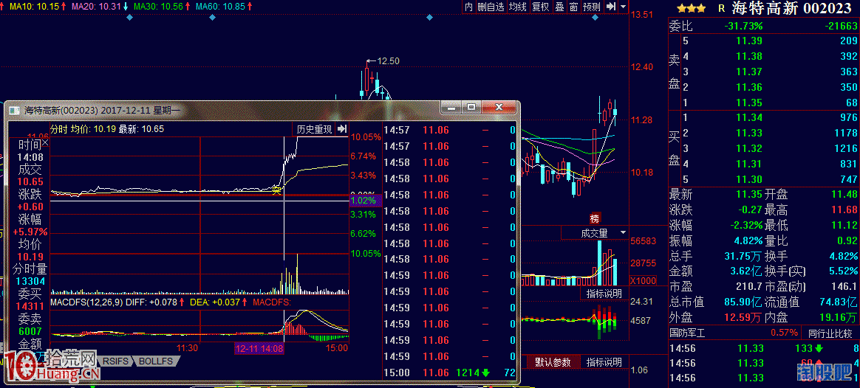Click the 开盘 11.48 value
This screenshot has width=860, height=388.
844,194
